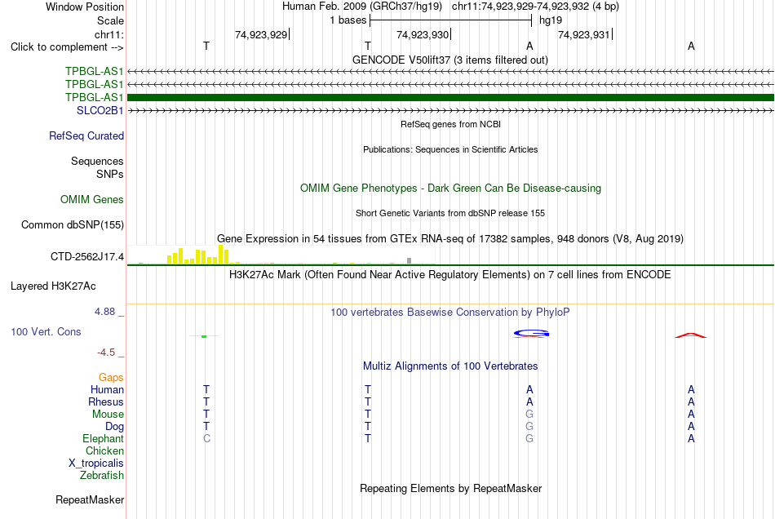The width and height of the screenshot is (775, 519).
Task: Click the 4.88 PhyloP upper limit value
Action: tap(104, 312)
